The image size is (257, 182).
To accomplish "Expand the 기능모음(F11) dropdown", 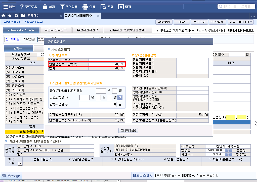I will click(241, 22).
